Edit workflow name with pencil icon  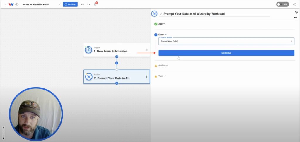[x=59, y=4]
